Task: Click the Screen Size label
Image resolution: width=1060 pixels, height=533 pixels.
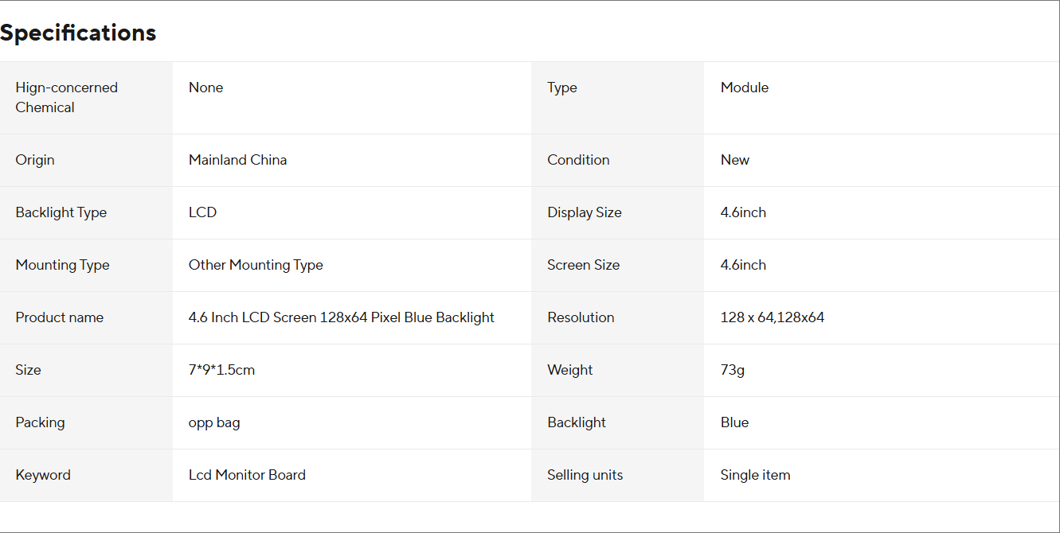Action: pos(583,265)
